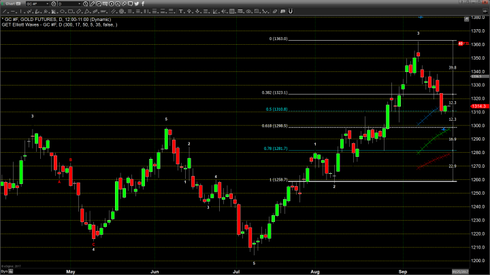Screen dimensions: 490x275
Task: Expand the trend line tool dropdown arrow
Action: (x=8, y=13)
